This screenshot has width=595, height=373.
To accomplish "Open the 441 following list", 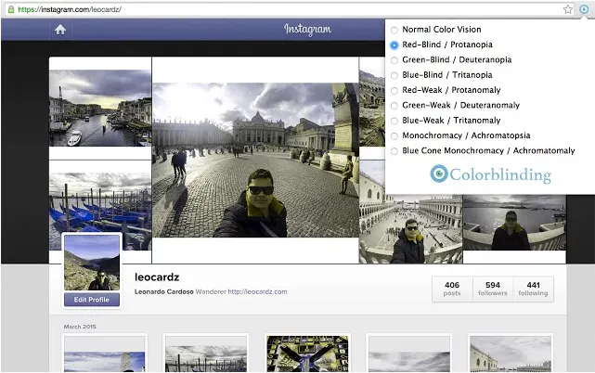I will [x=533, y=289].
